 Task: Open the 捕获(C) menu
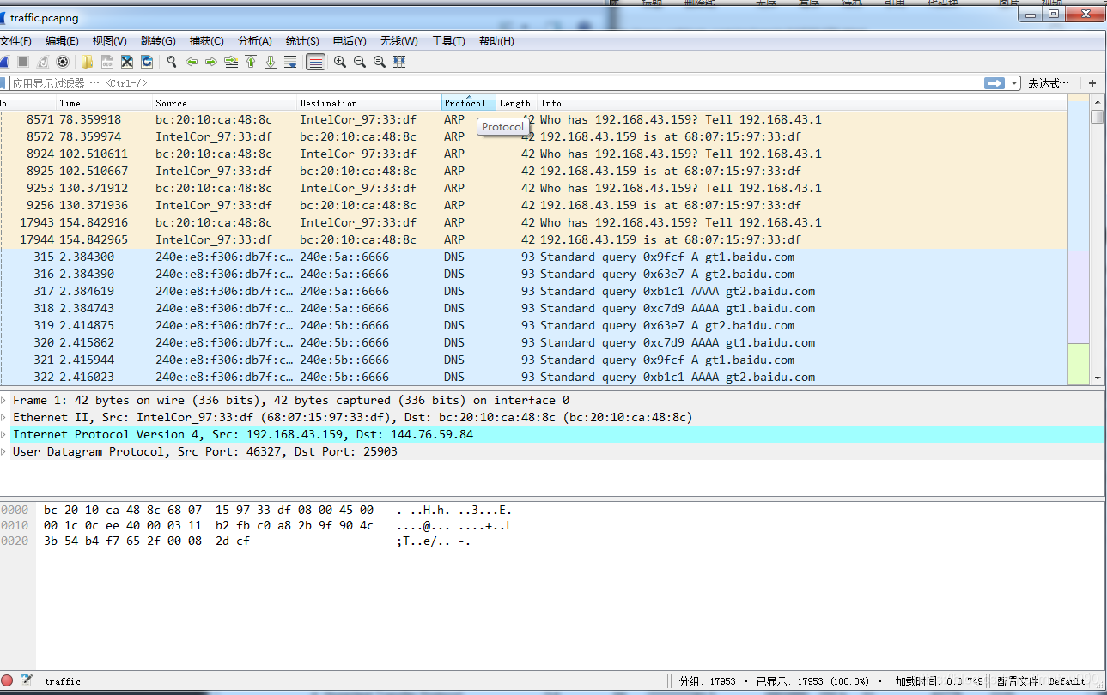tap(207, 41)
